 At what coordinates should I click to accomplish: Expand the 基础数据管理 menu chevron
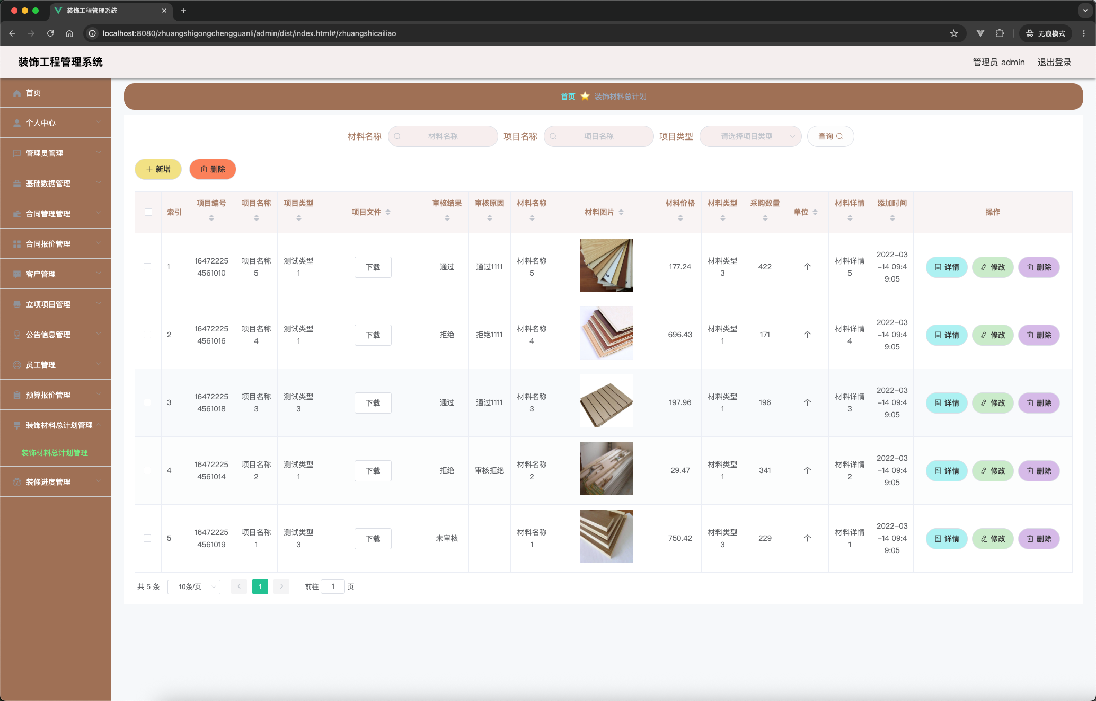pyautogui.click(x=99, y=183)
